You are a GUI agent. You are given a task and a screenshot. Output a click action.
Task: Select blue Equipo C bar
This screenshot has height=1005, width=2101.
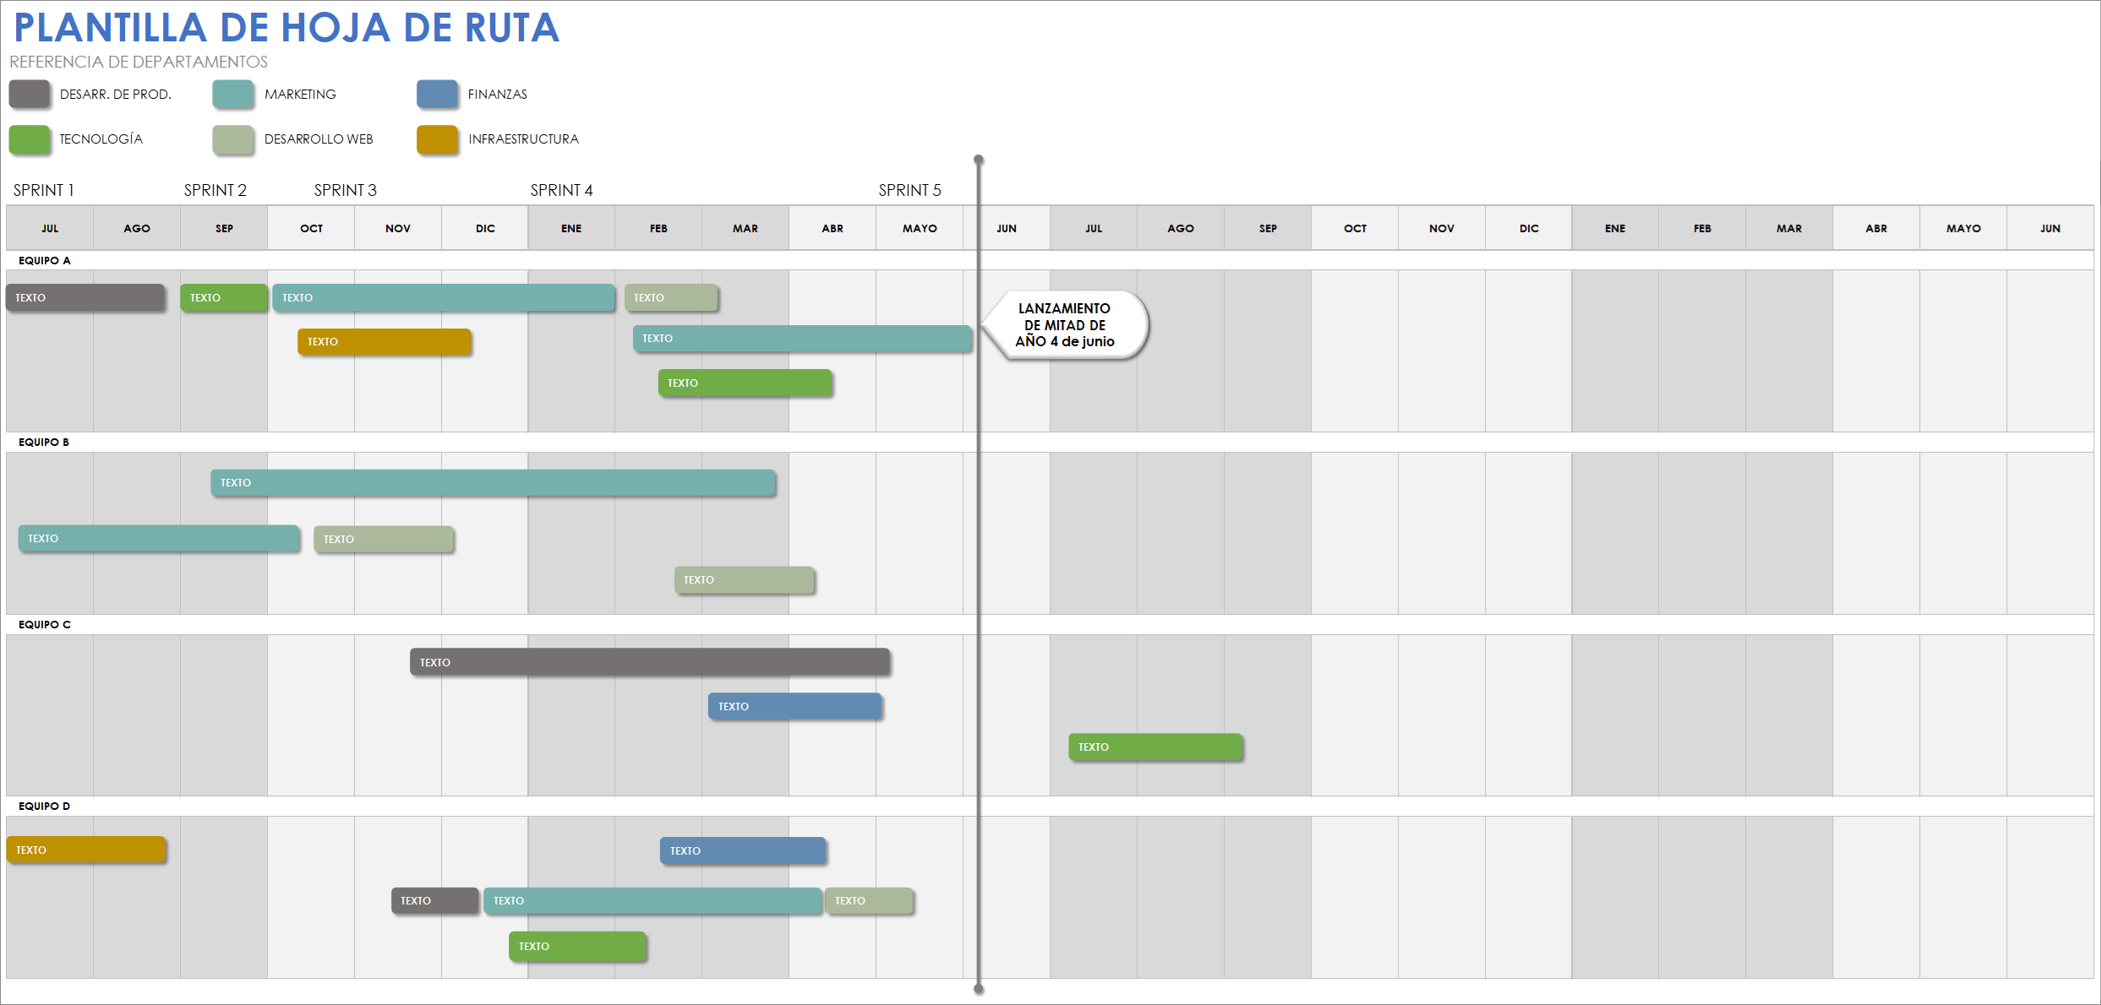pyautogui.click(x=795, y=706)
